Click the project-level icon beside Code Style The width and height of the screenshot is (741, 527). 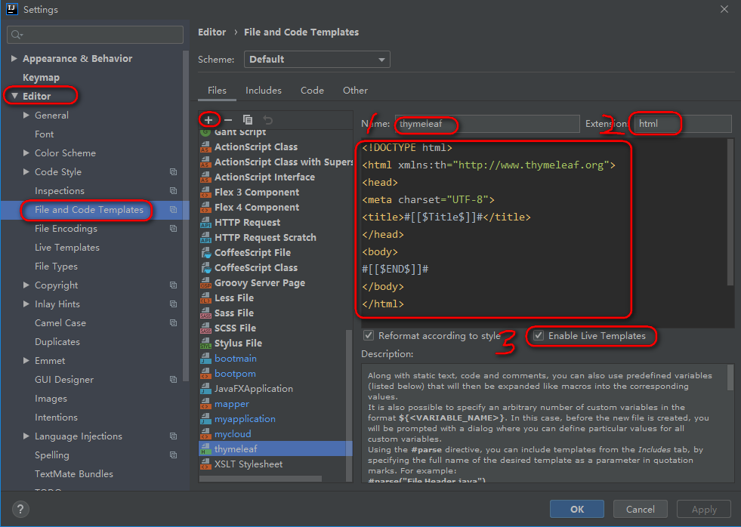click(x=174, y=172)
